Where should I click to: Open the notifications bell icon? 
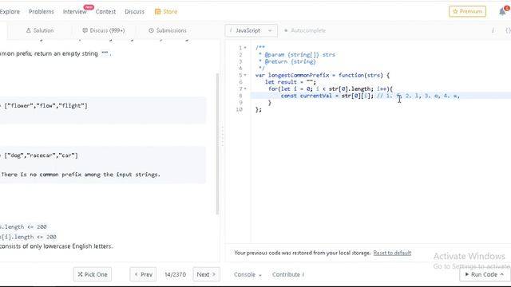tap(502, 12)
